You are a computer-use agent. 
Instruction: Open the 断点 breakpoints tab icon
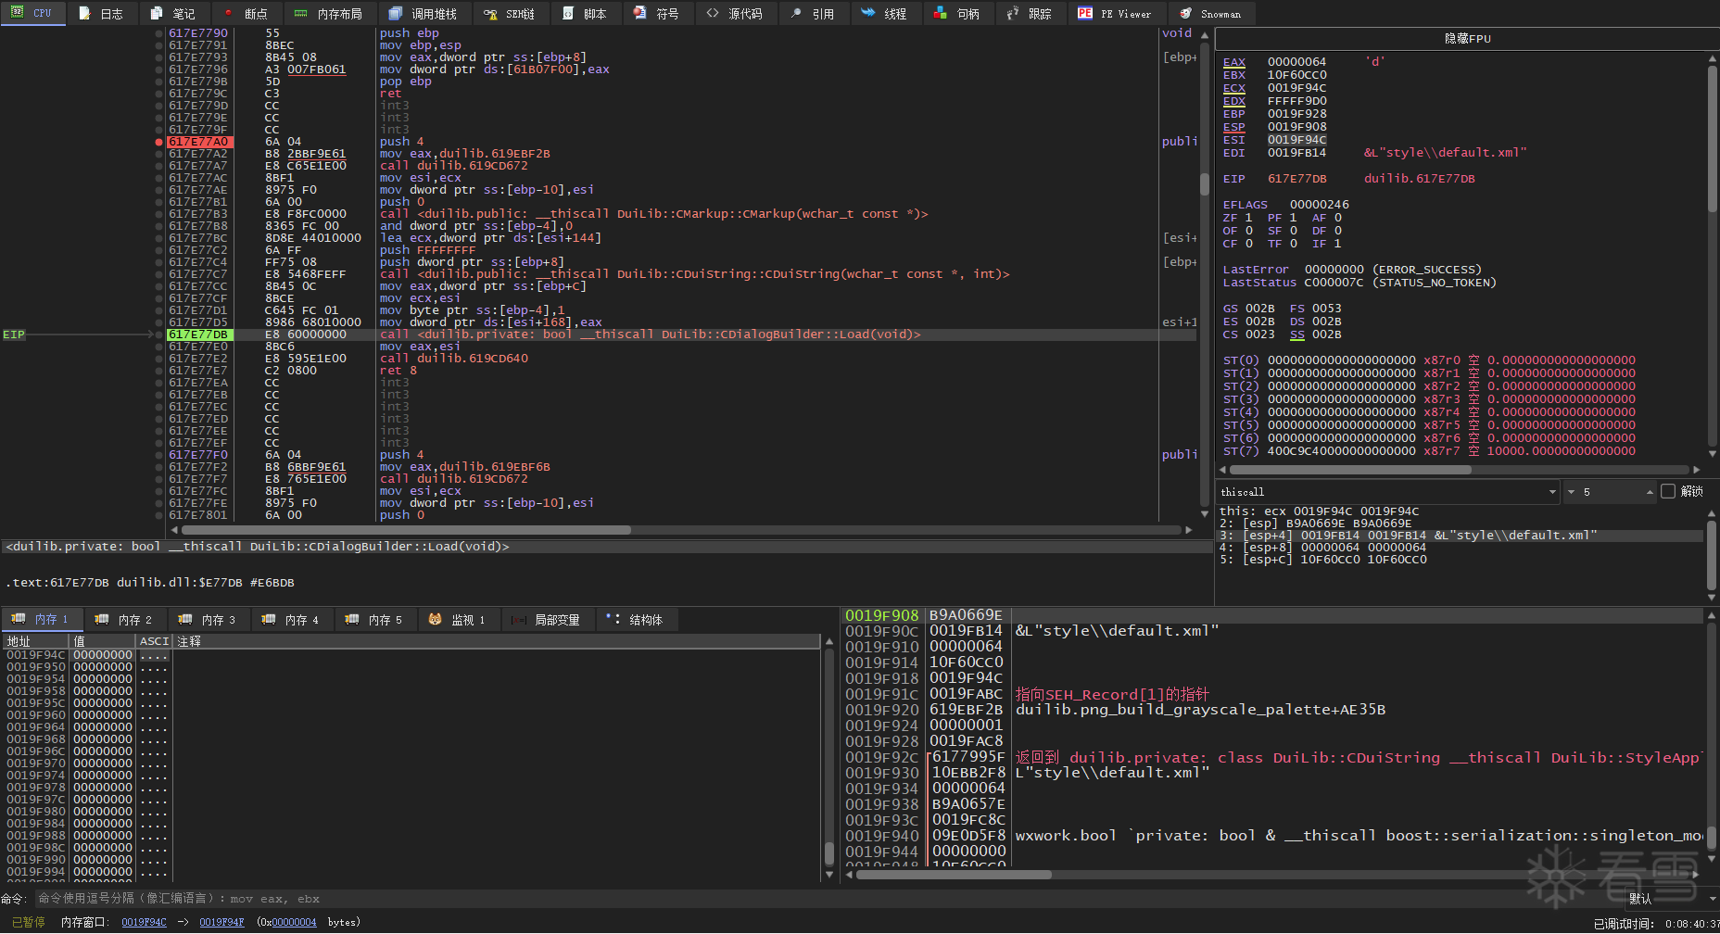[229, 13]
